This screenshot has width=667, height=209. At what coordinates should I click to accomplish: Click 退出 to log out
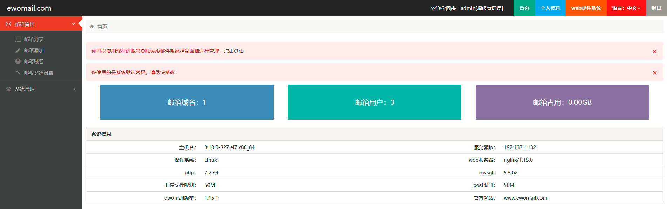click(656, 8)
